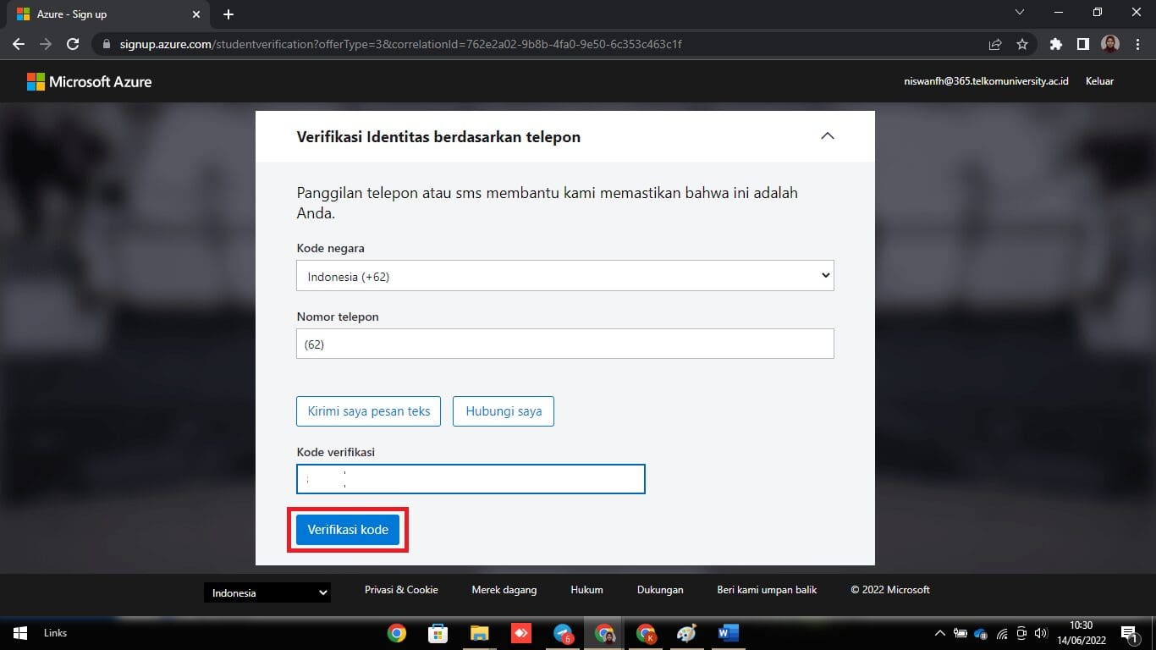Image resolution: width=1156 pixels, height=650 pixels.
Task: Open Microsoft Word from the taskbar
Action: 729,633
